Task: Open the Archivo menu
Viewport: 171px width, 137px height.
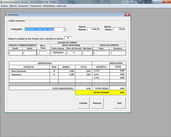Action: (5, 6)
